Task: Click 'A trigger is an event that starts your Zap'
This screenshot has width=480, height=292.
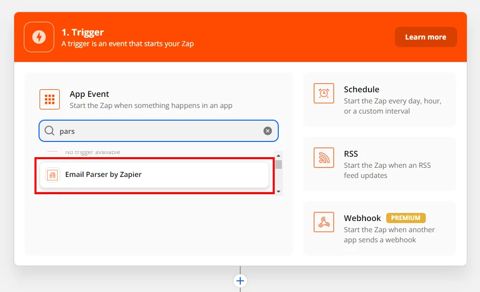Action: point(128,44)
